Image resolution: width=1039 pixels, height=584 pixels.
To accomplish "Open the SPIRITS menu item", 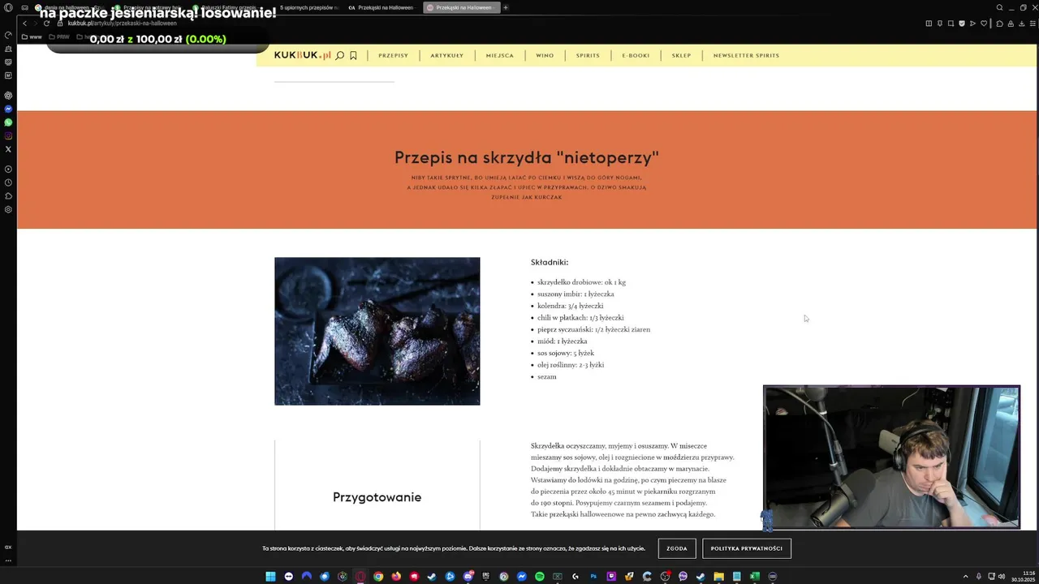I will coord(588,55).
